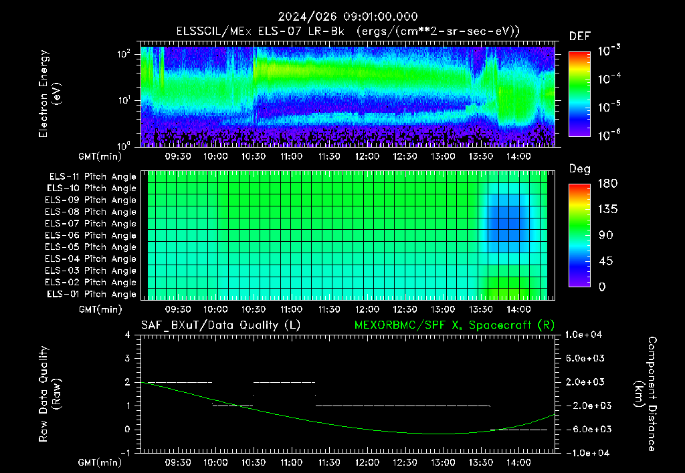Click the 2024/026 09:01:00.000 timestamp title
Image resolution: width=685 pixels, height=473 pixels.
348,17
